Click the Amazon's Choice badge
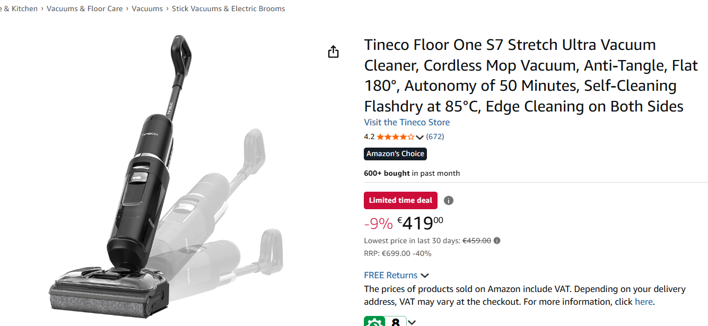This screenshot has width=708, height=326. (x=395, y=154)
